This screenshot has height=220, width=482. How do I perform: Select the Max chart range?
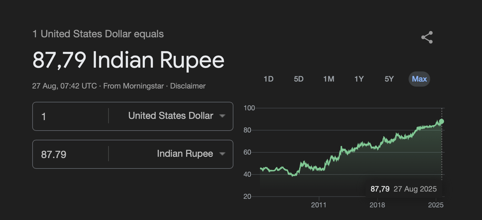tap(419, 79)
